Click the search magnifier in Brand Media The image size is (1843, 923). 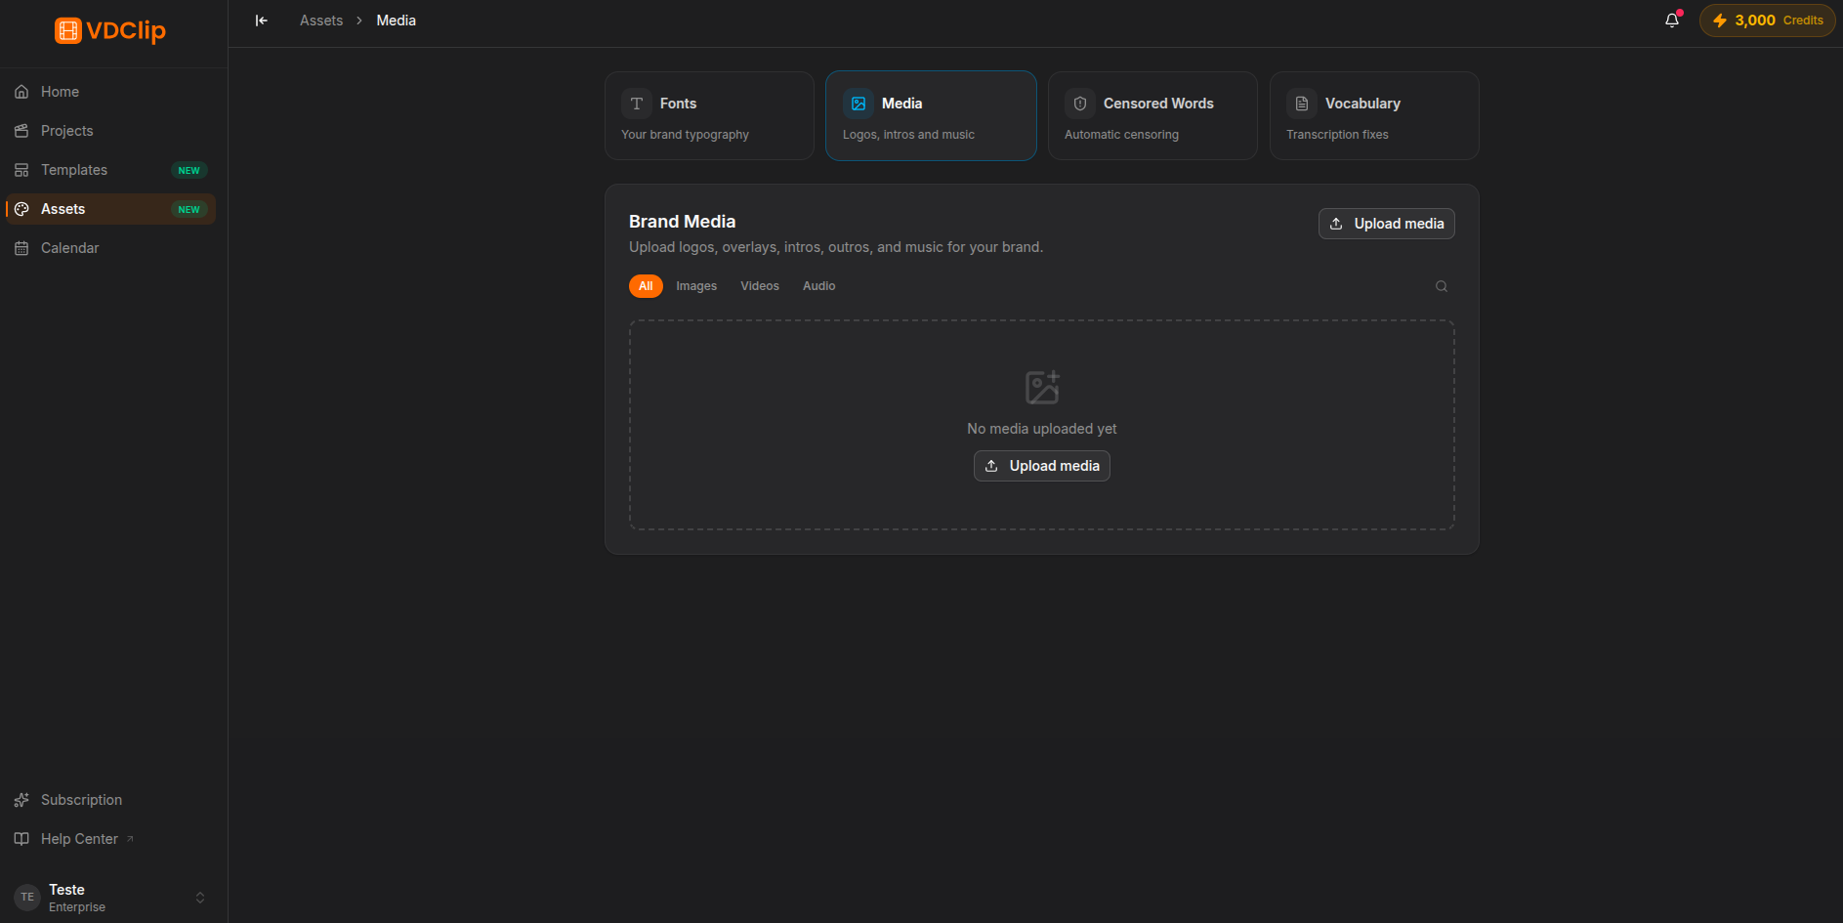[1441, 286]
